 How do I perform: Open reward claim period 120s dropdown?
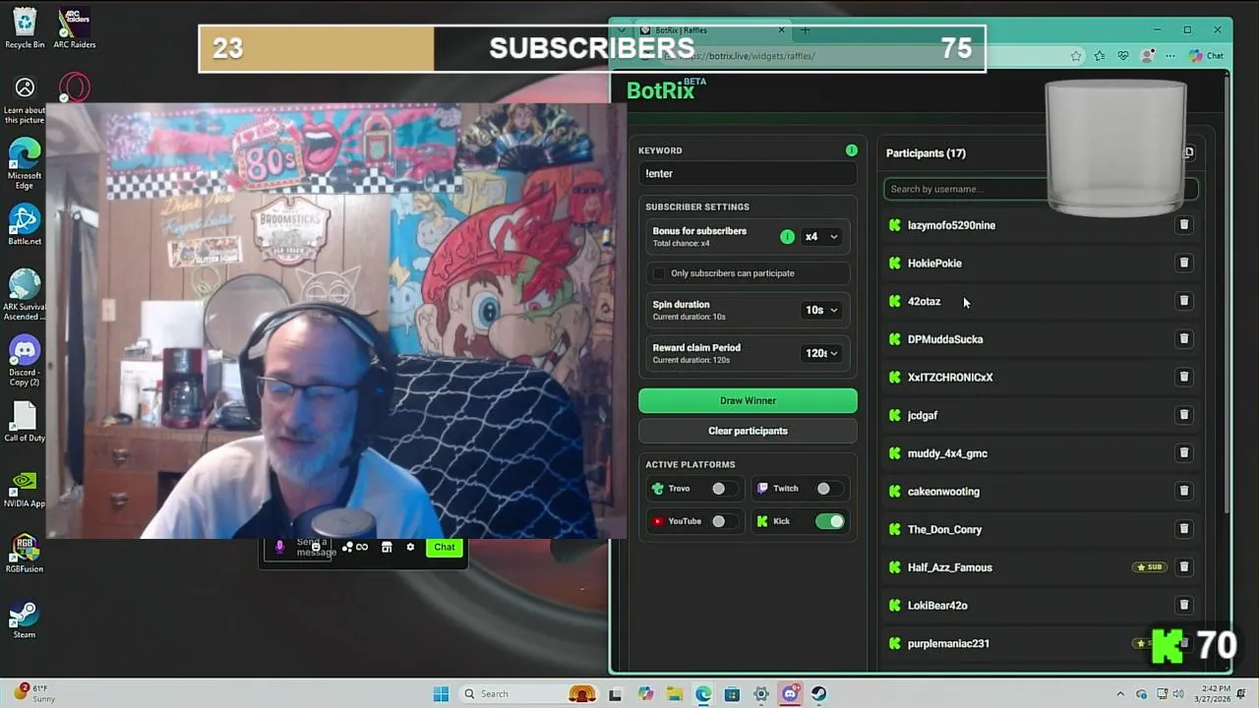tap(820, 353)
